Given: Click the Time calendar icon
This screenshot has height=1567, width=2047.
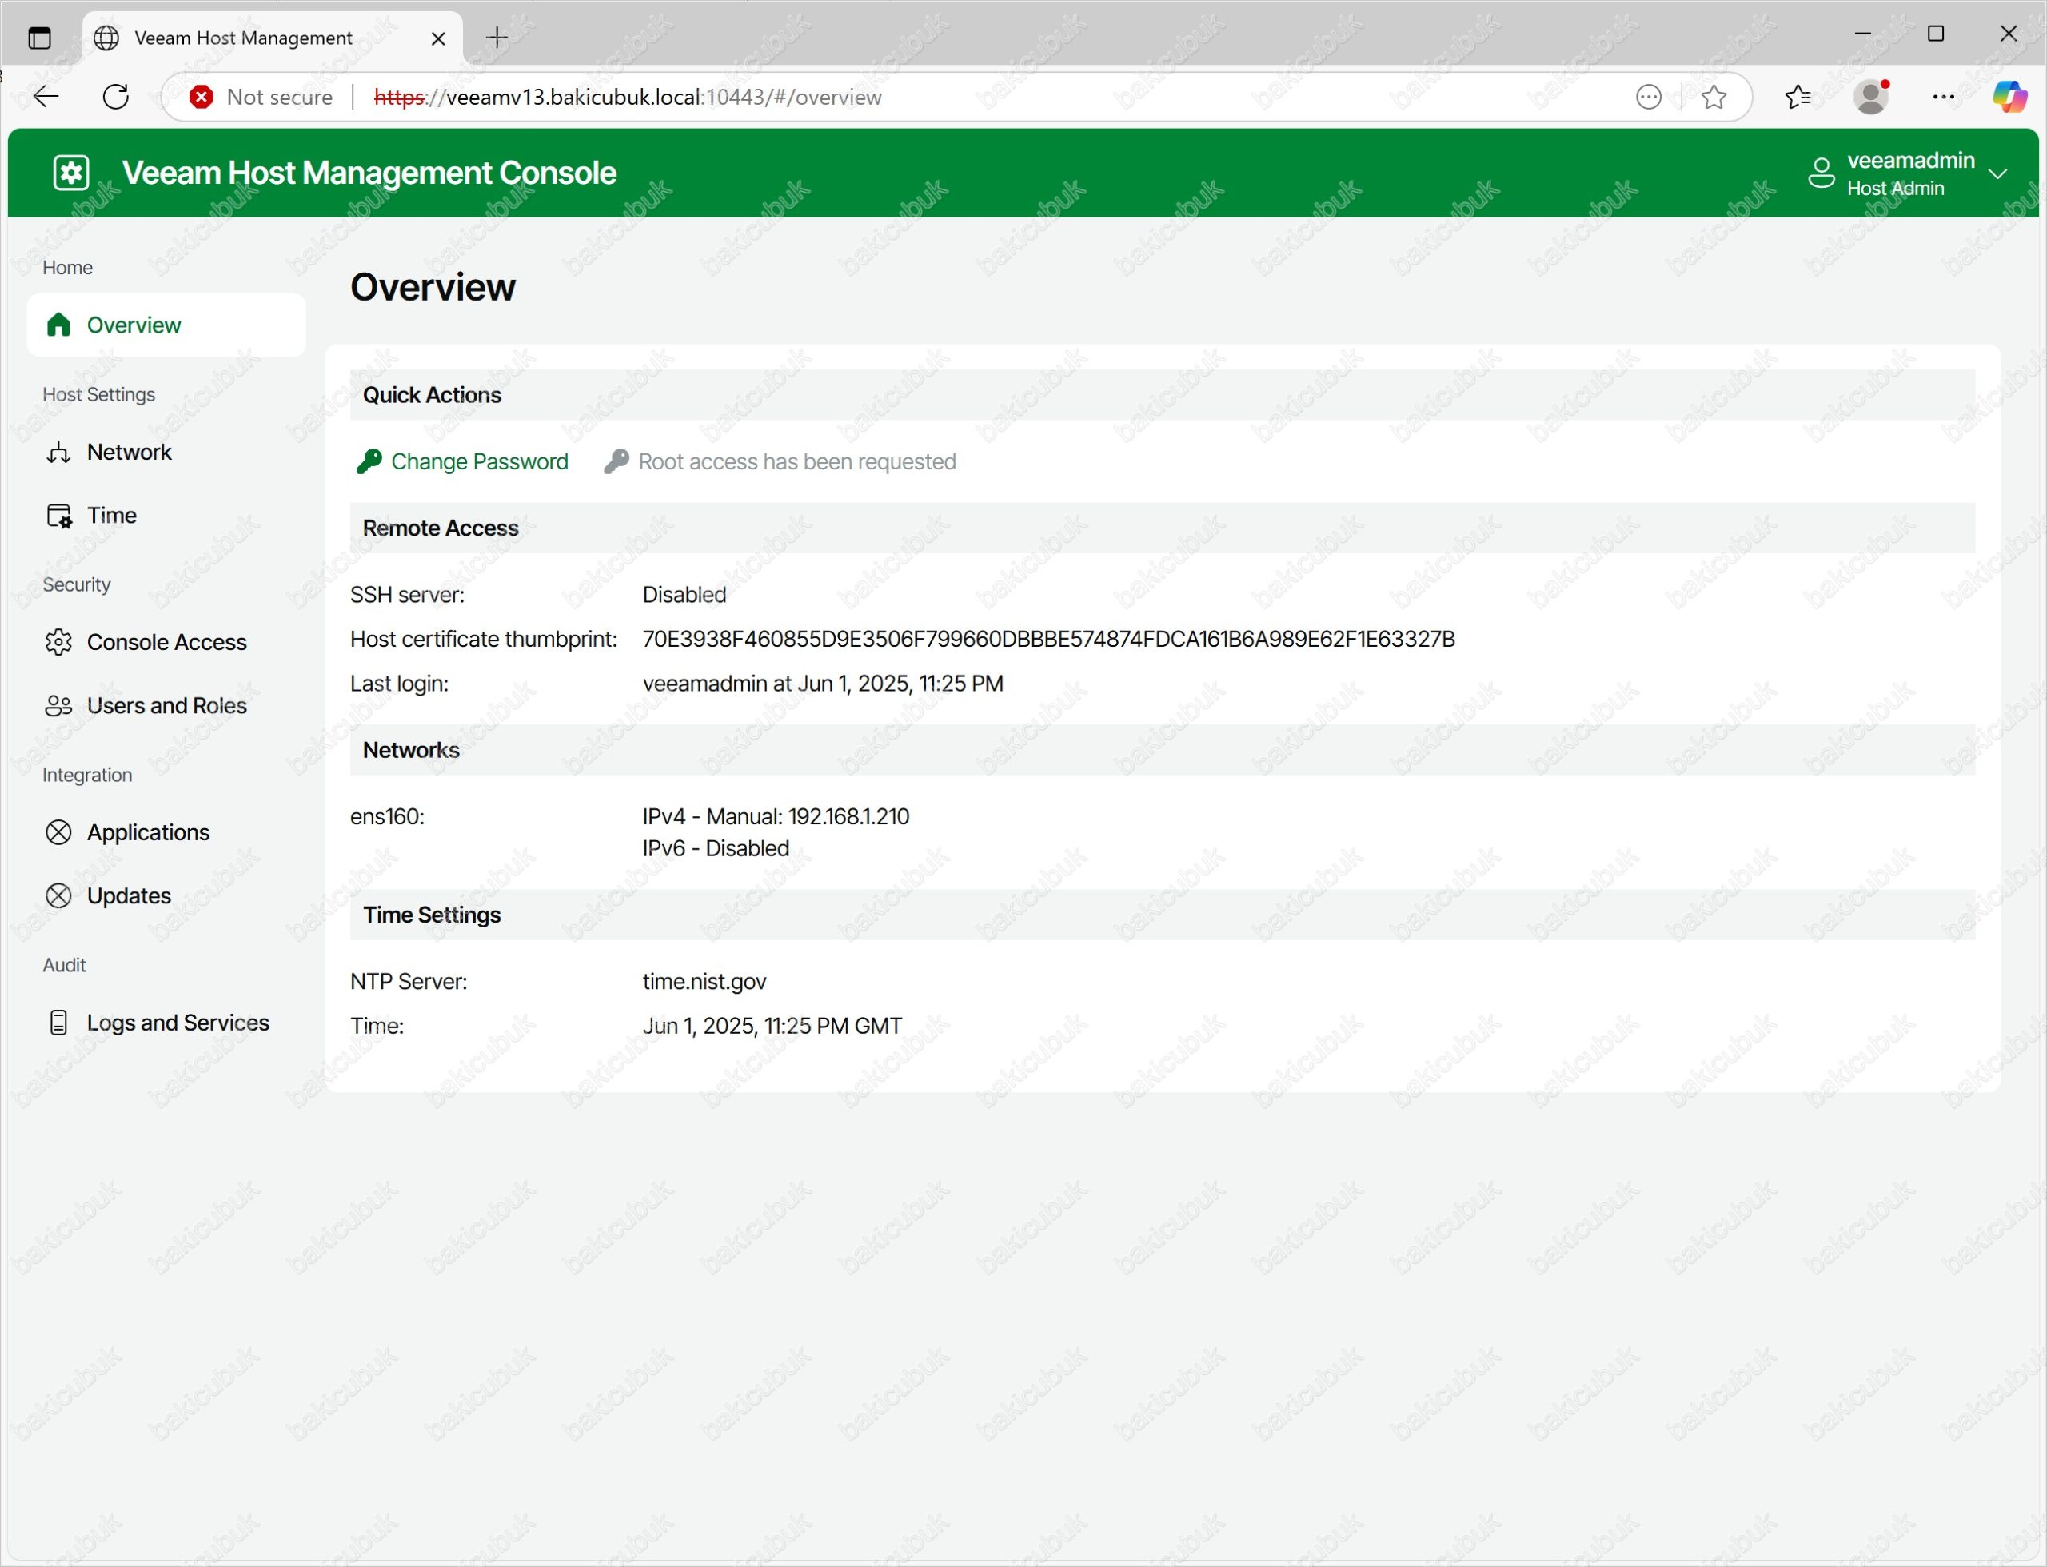Looking at the screenshot, I should (x=59, y=516).
